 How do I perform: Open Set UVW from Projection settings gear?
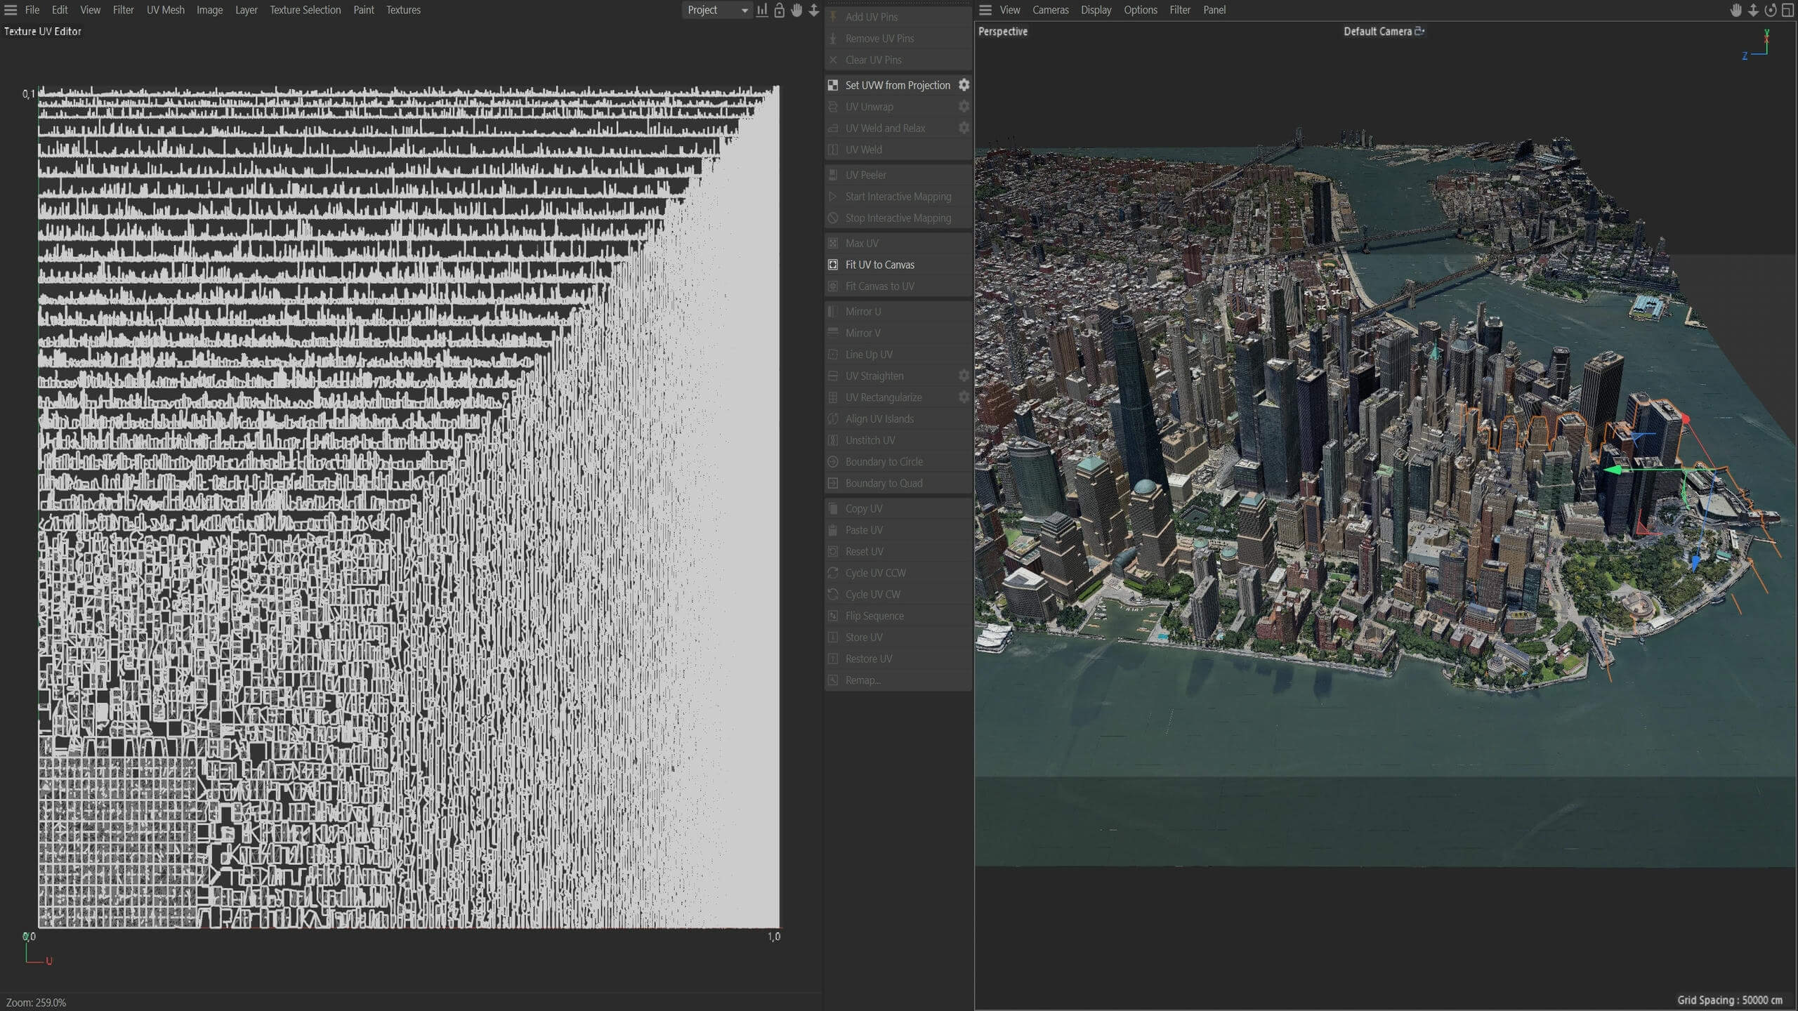point(964,85)
